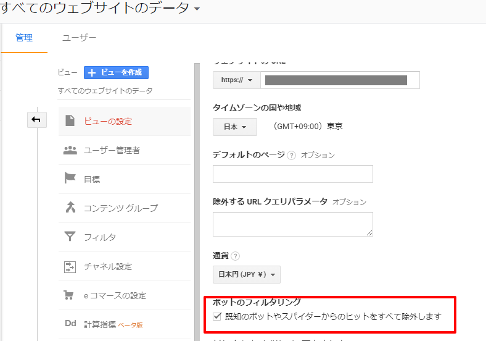
Task: Click the Content Grouping icon
Action: coord(70,208)
